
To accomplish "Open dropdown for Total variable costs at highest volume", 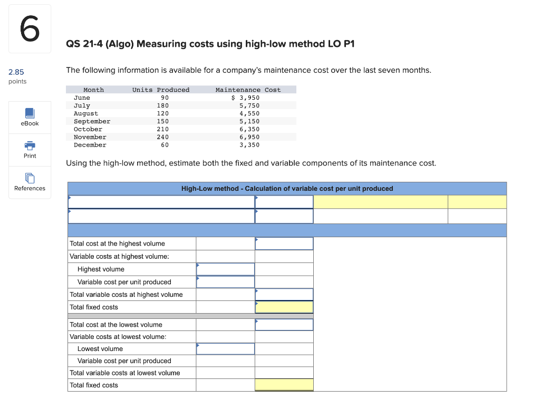I will (284, 294).
